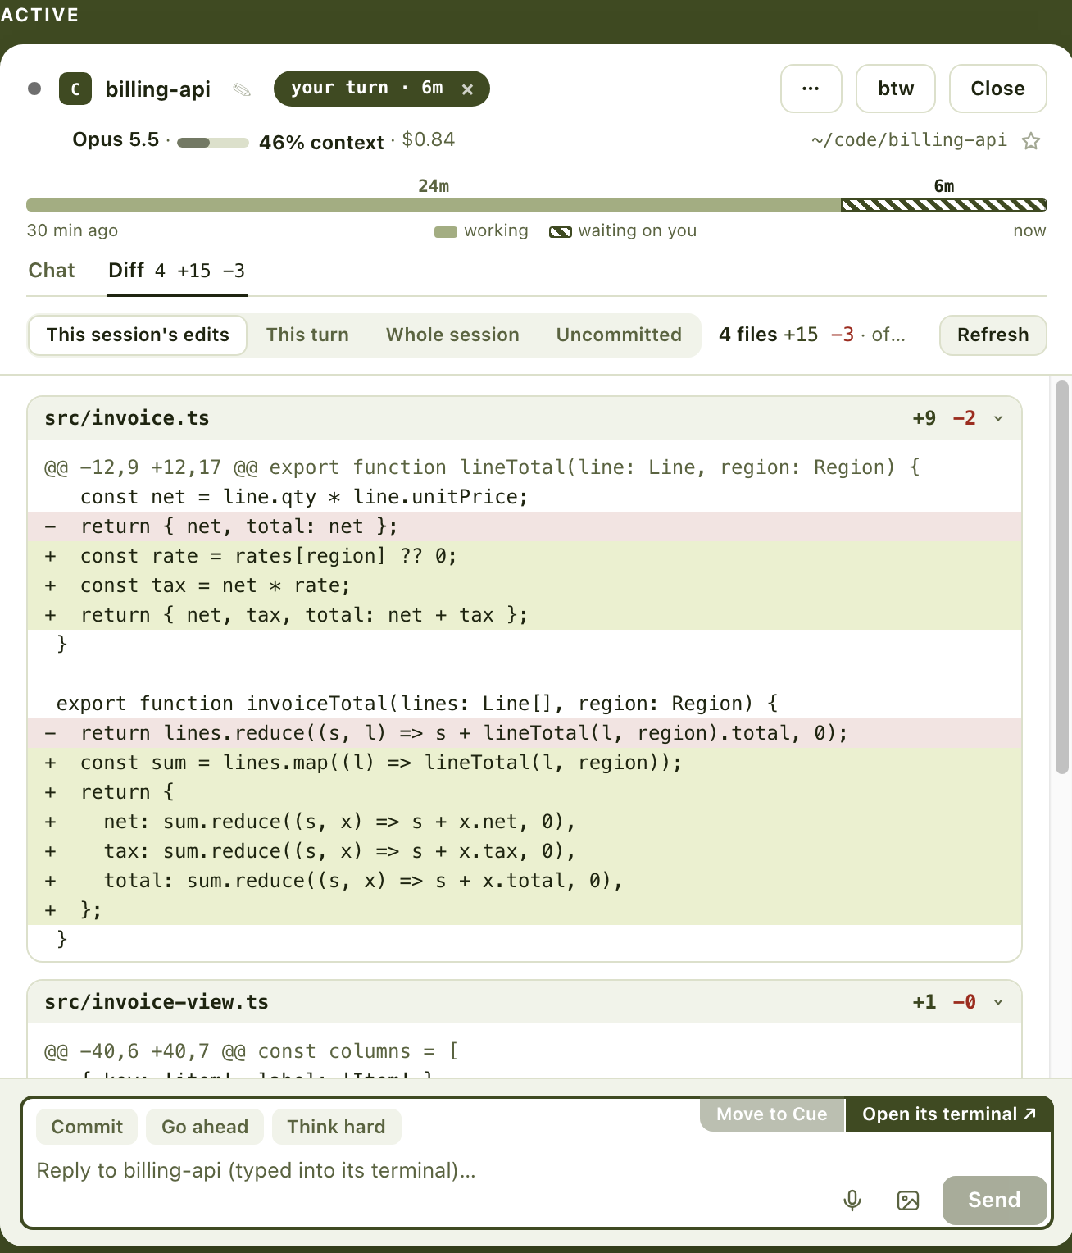Choose the 'Go ahead' quick reply
The image size is (1072, 1253).
205,1127
